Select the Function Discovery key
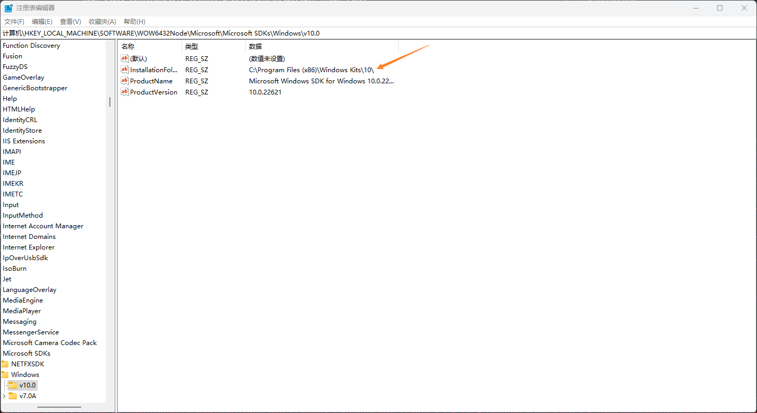 31,46
